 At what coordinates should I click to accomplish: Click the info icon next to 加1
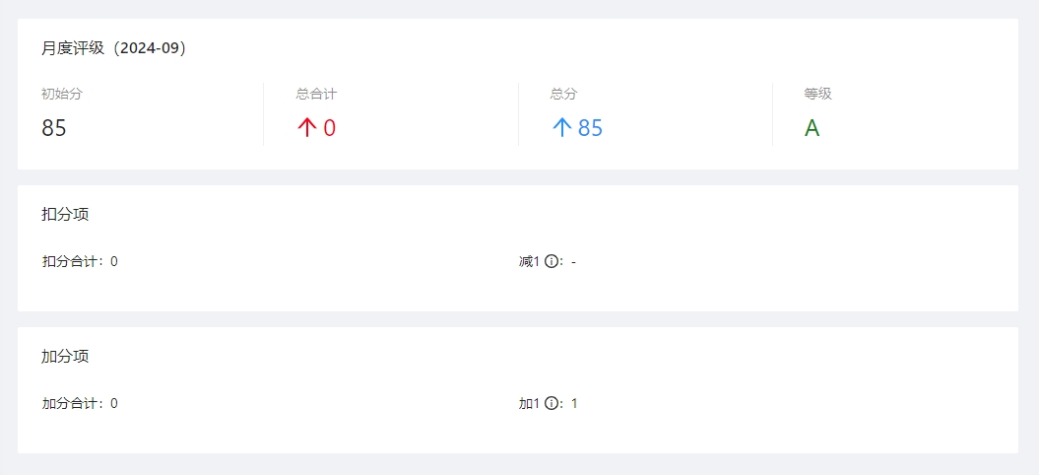pyautogui.click(x=552, y=404)
